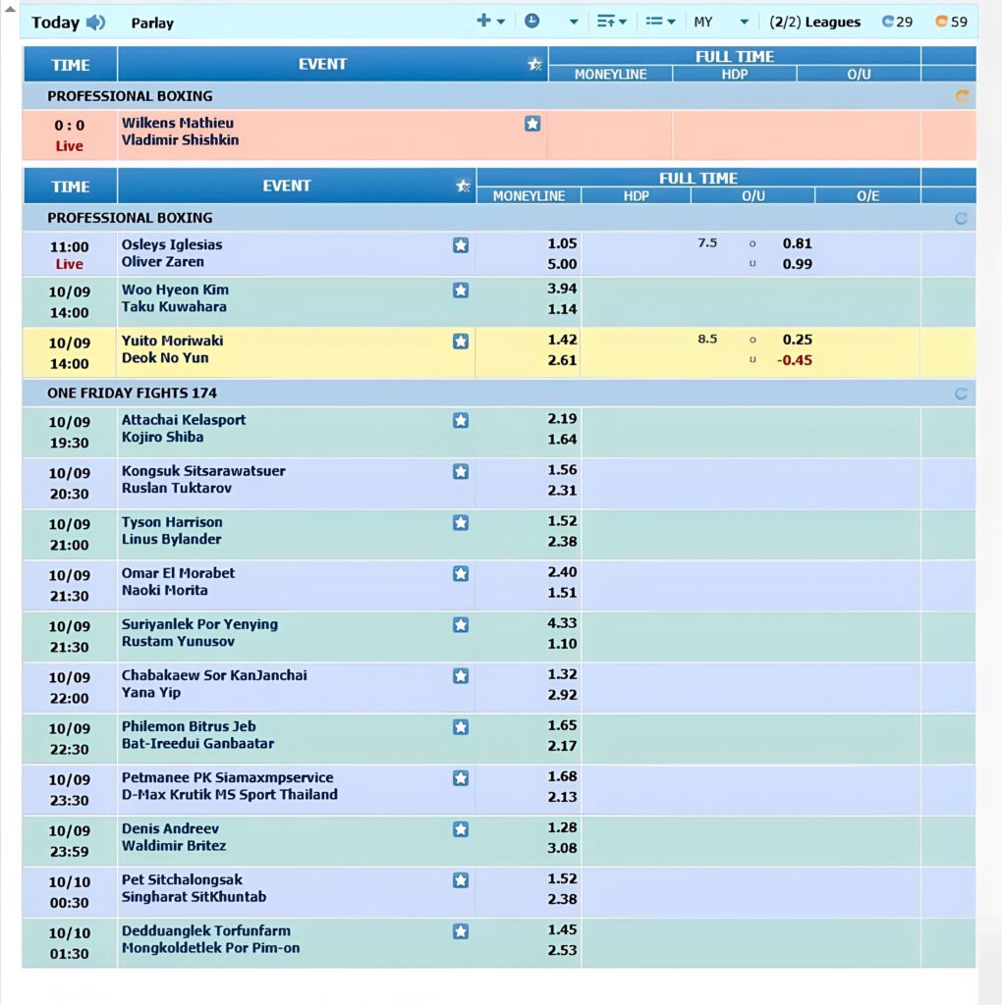Image resolution: width=1002 pixels, height=1005 pixels.
Task: Open the plus add menu
Action: coord(491,22)
